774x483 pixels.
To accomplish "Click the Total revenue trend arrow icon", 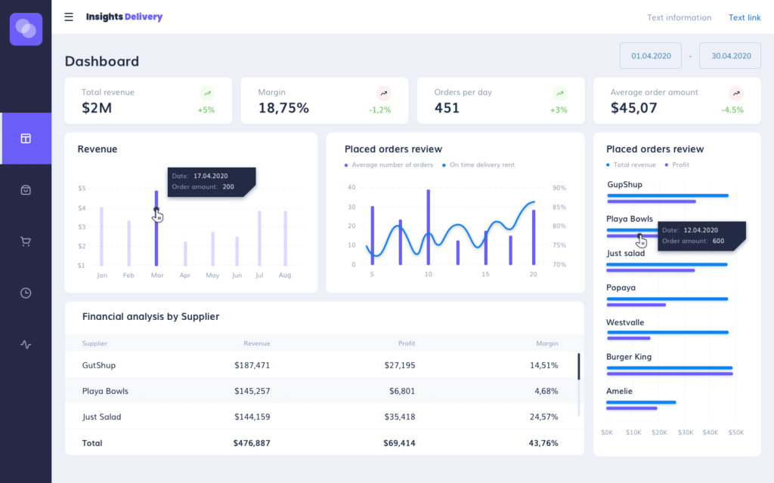I will tap(207, 94).
